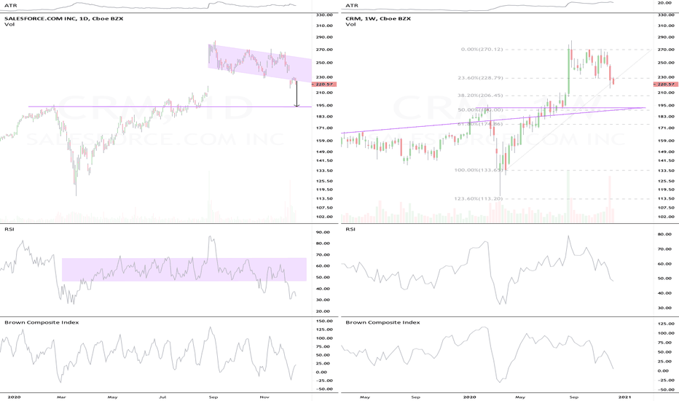The height and width of the screenshot is (401, 679).
Task: Select the black downward arrow on the daily chart
Action: pyautogui.click(x=297, y=93)
